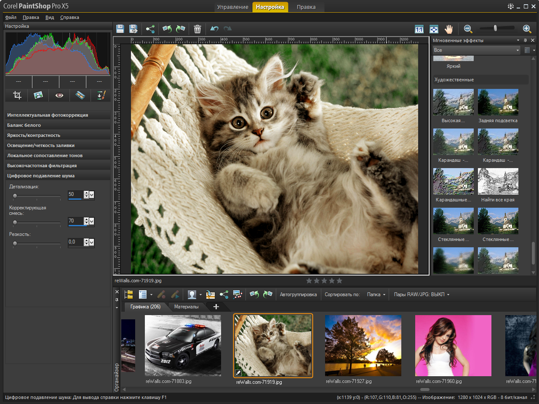Click the Zoom Out magnifier icon
The image size is (539, 404).
point(468,29)
